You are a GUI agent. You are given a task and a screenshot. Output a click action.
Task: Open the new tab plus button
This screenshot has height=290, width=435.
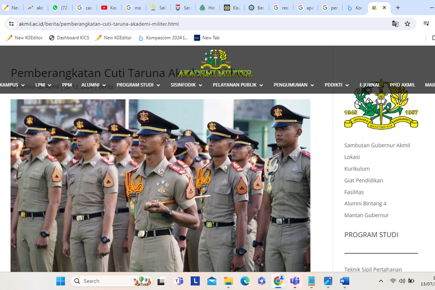398,8
